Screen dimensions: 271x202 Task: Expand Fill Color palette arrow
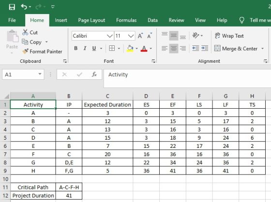click(x=136, y=48)
